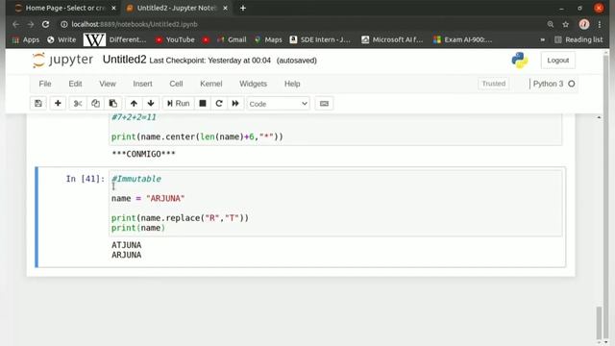Save notebook with the floppy disk icon
Image resolution: width=615 pixels, height=346 pixels.
(x=38, y=103)
